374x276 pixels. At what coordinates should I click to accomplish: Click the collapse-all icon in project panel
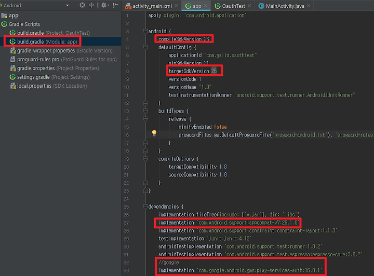[x=91, y=5]
